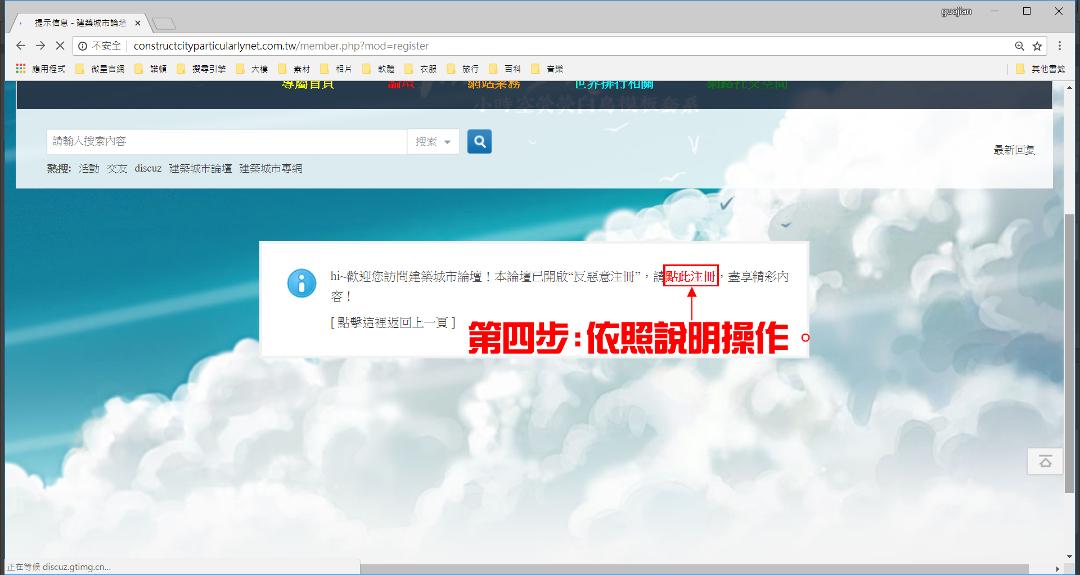
Task: Click the blue magnifier search button
Action: click(x=479, y=141)
